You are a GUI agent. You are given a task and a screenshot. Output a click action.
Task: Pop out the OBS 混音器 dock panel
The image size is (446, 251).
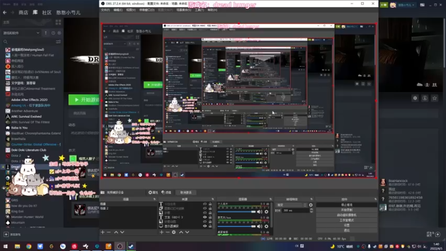click(270, 199)
